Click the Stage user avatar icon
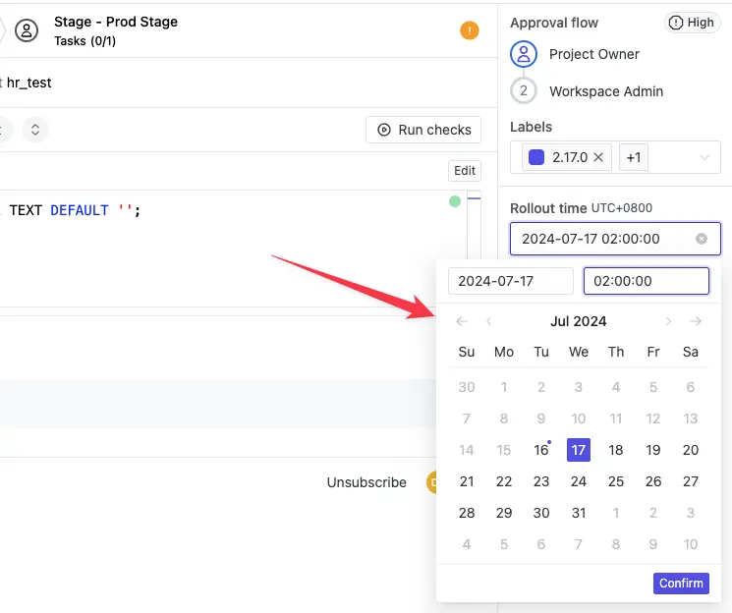The height and width of the screenshot is (613, 732). 28,30
